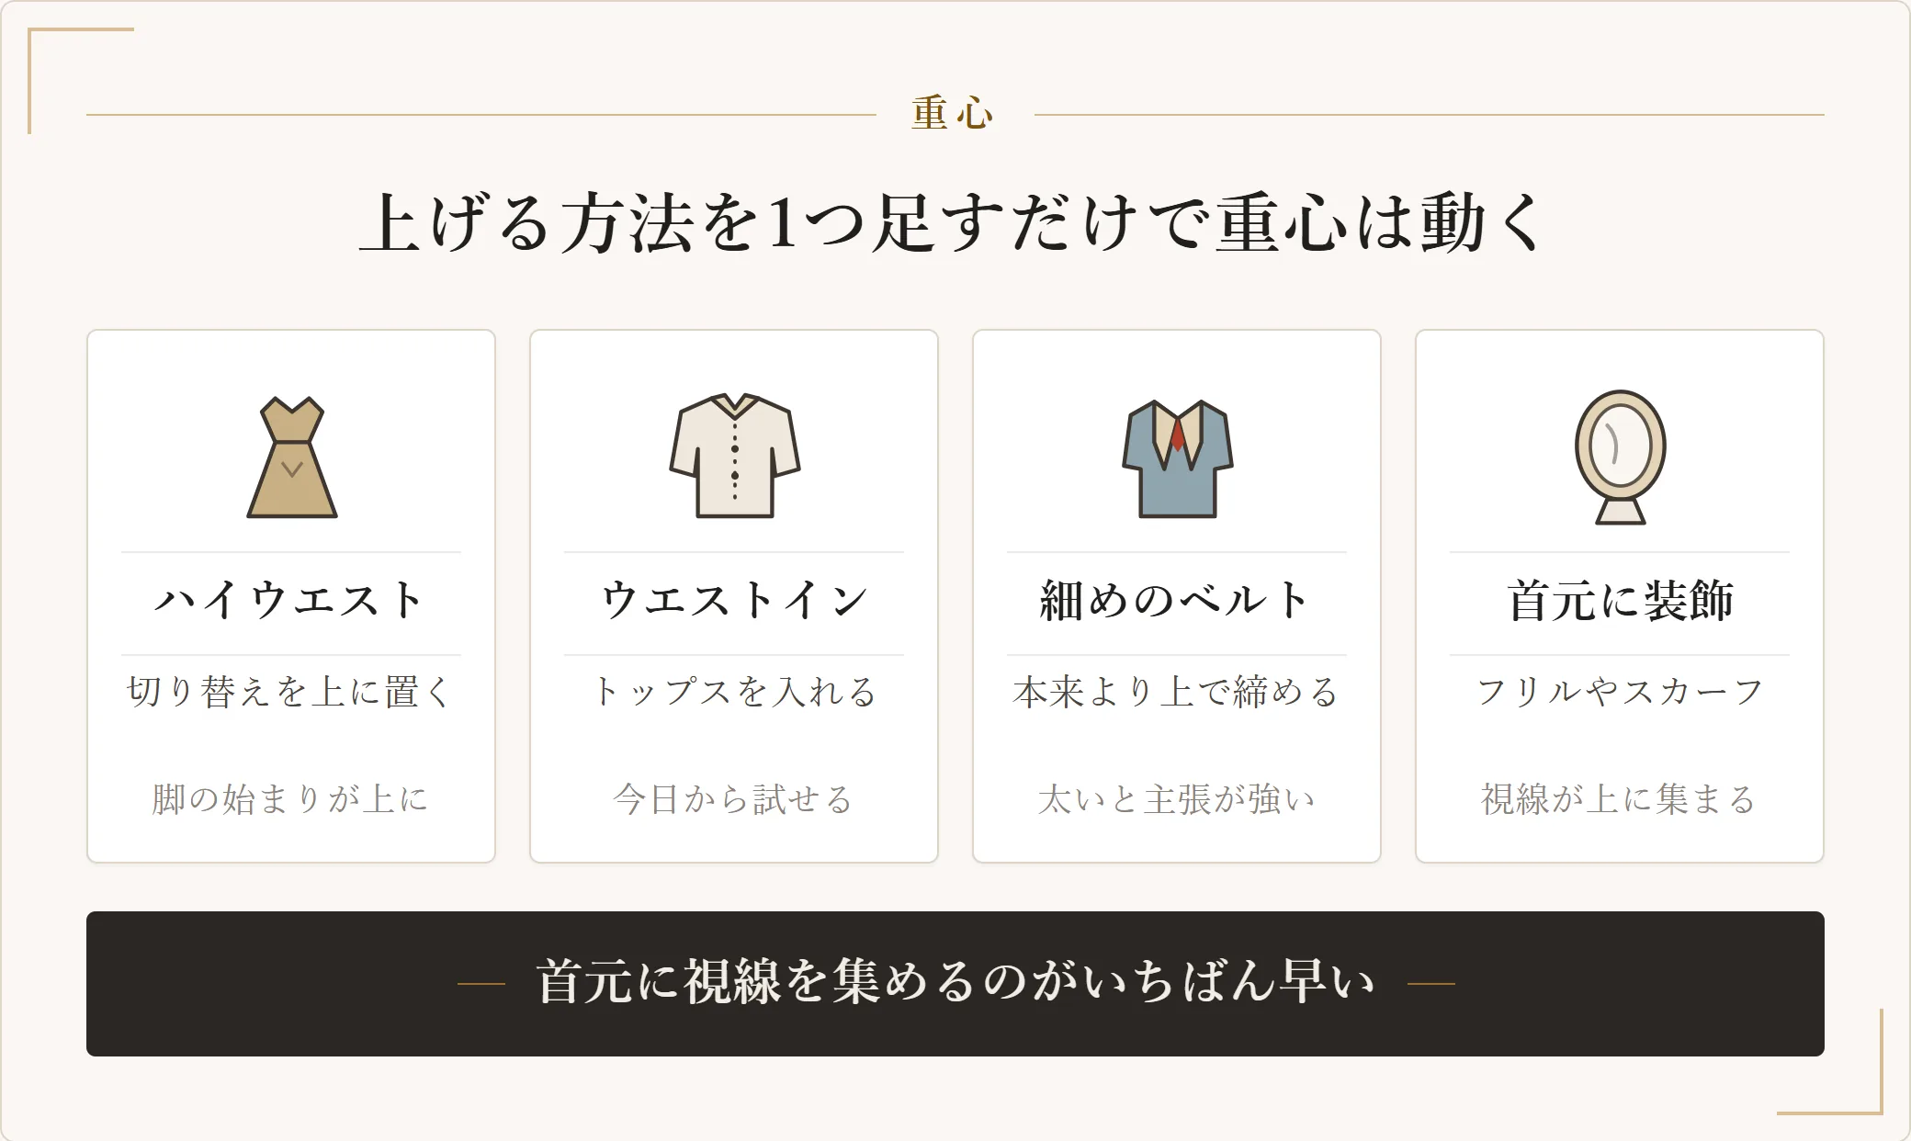Viewport: 1911px width, 1141px height.
Task: Select the ウエストイン card title
Action: click(x=734, y=601)
